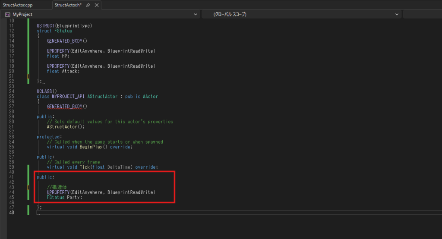Click the 構造体 comment line
Viewport: 442px width, 239px height.
tap(58, 187)
